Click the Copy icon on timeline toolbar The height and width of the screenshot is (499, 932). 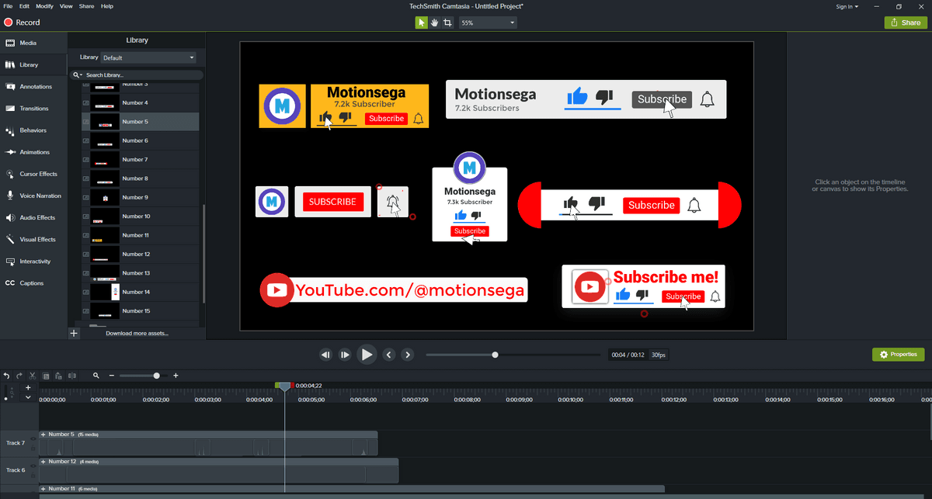(46, 376)
